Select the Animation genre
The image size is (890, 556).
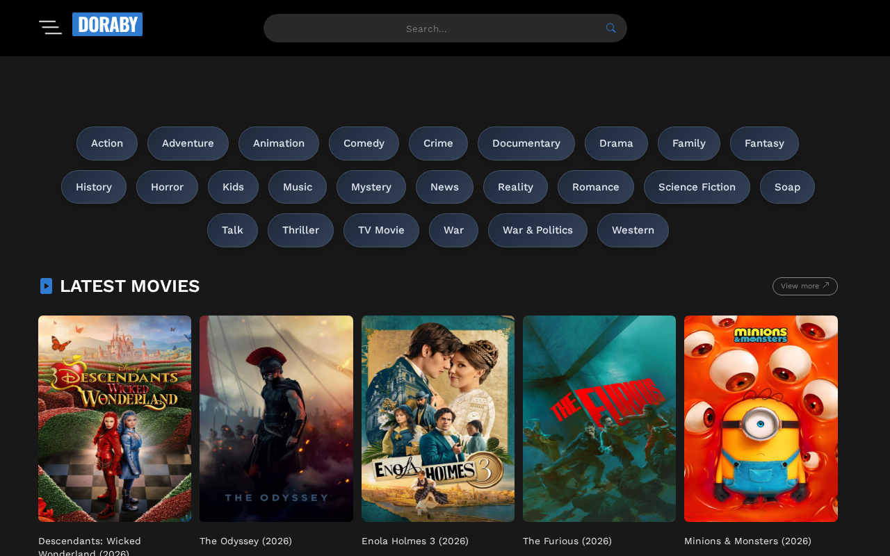point(279,143)
